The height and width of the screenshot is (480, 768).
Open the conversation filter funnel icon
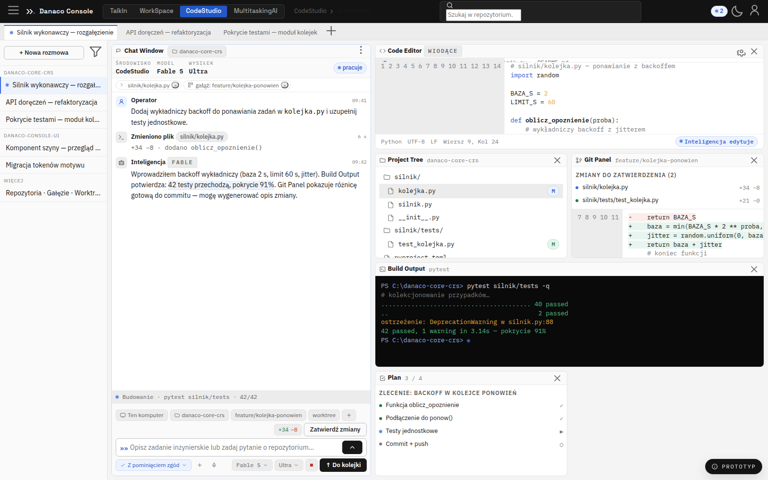[x=96, y=52]
